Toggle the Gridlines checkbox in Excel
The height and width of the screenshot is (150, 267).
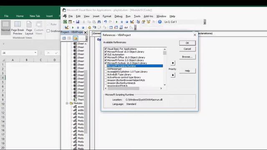click(x=48, y=31)
